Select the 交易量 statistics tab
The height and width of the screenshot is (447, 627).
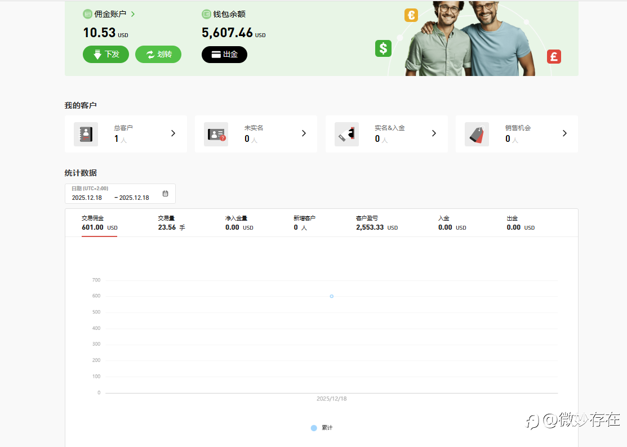(x=172, y=223)
